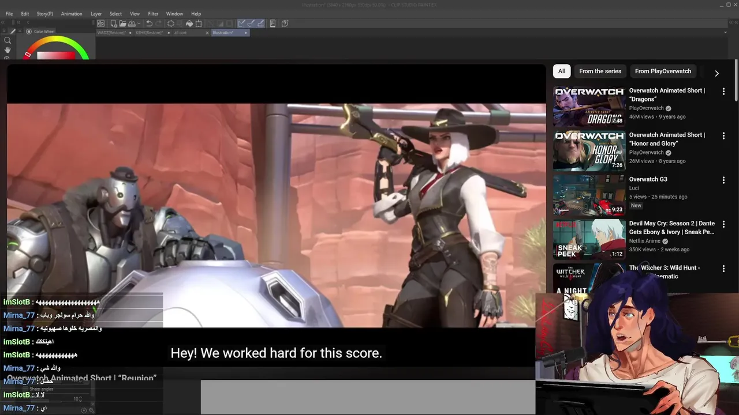This screenshot has height=415, width=739.
Task: Open the Dragons video thumbnail
Action: click(x=589, y=106)
